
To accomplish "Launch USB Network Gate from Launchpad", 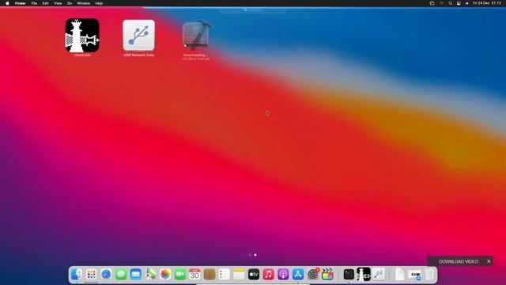I will coord(139,35).
